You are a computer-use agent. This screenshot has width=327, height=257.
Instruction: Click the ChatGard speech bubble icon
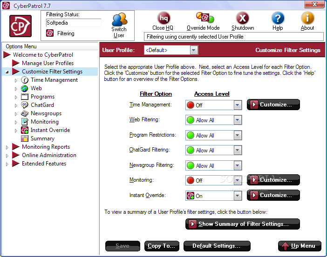25,105
